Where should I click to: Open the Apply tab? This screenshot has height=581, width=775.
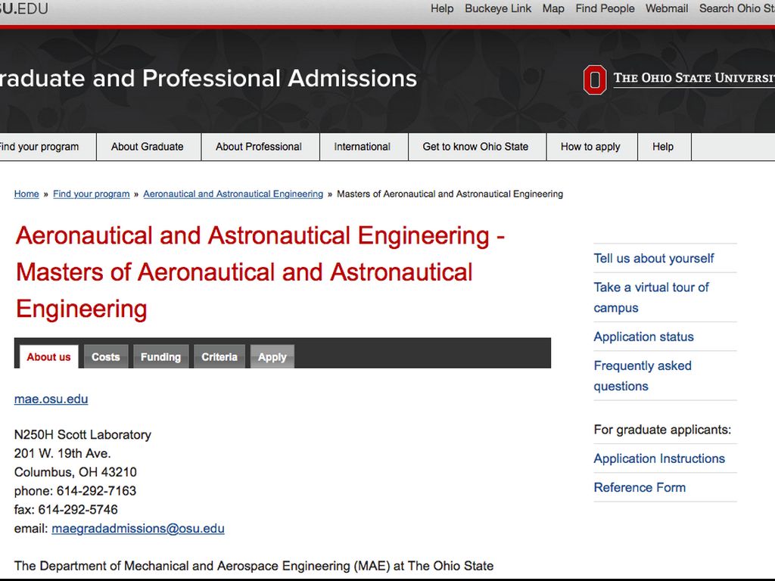coord(272,357)
